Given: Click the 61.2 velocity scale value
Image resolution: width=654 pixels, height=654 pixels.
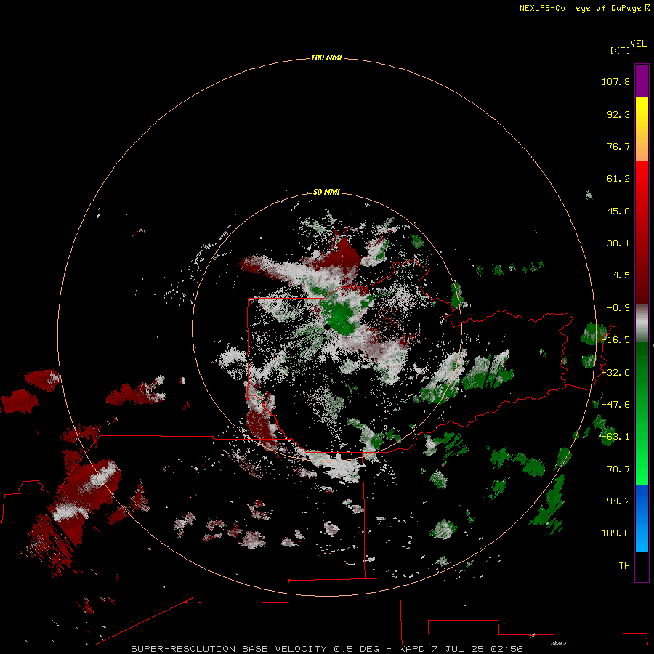Looking at the screenshot, I should click(618, 179).
